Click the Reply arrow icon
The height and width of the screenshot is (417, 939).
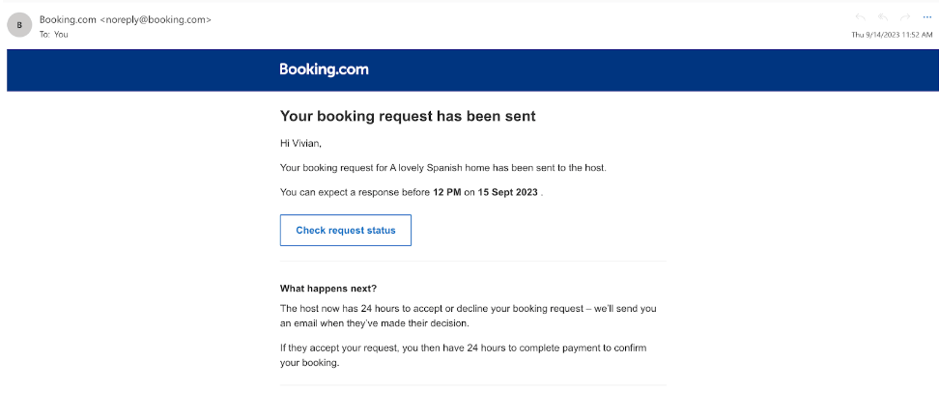pyautogui.click(x=862, y=17)
